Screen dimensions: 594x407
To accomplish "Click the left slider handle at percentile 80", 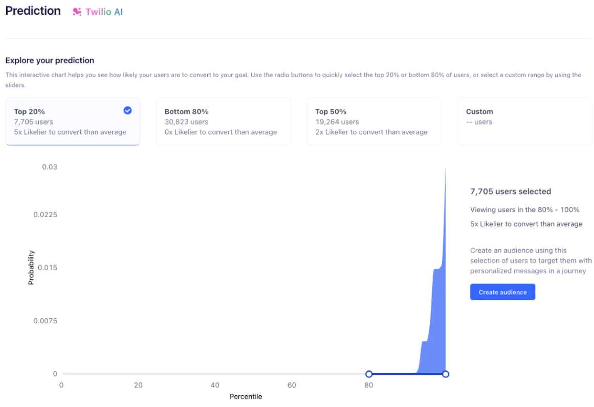I will coord(369,374).
